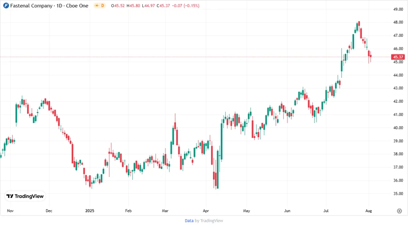Click the Mar time axis label
This screenshot has width=408, height=226.
coord(165,211)
